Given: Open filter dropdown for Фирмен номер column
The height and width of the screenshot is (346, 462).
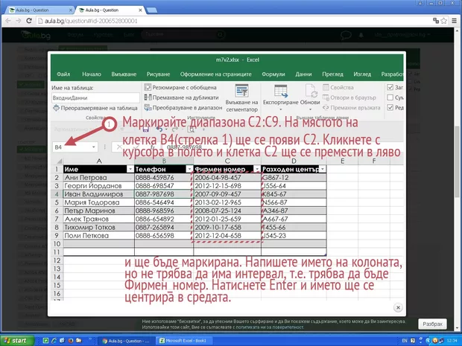Looking at the screenshot, I should click(x=257, y=169).
